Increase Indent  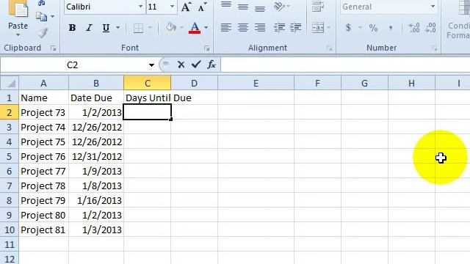click(x=296, y=28)
